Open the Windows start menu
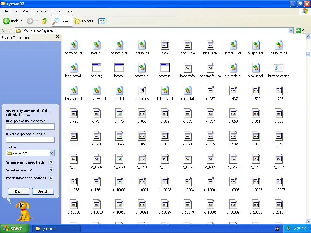The width and height of the screenshot is (311, 233). pos(14,228)
